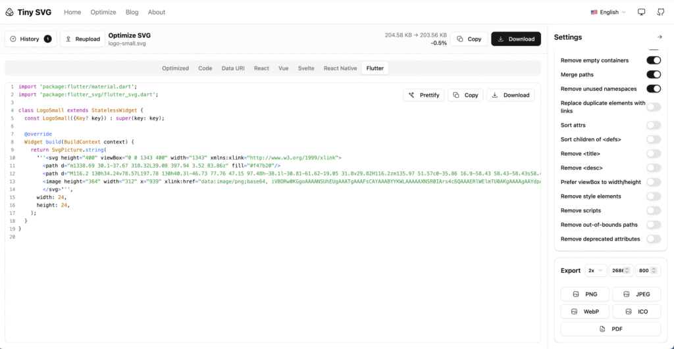Open History panel with clock icon
The height and width of the screenshot is (349, 674).
[x=30, y=39]
